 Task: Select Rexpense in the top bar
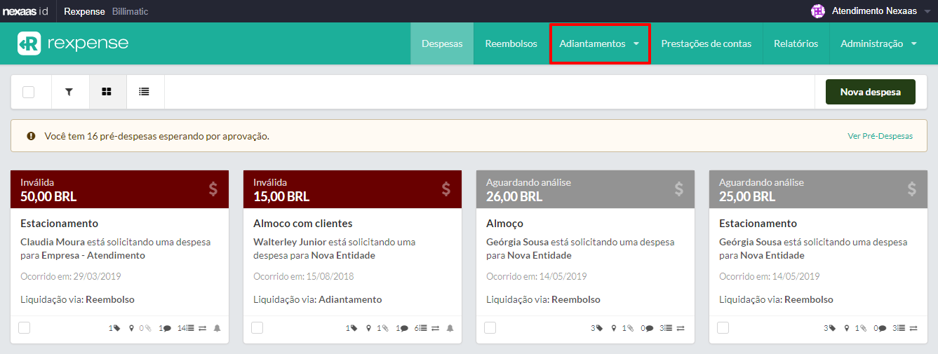pos(84,11)
